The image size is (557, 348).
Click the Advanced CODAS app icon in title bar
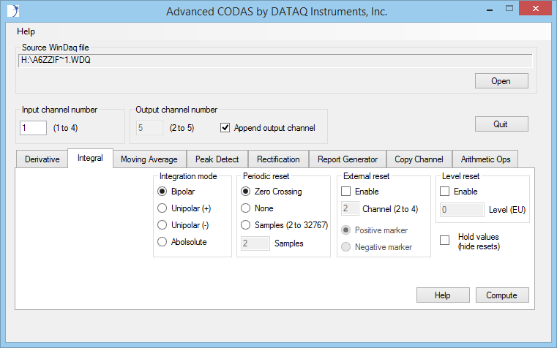pyautogui.click(x=13, y=11)
